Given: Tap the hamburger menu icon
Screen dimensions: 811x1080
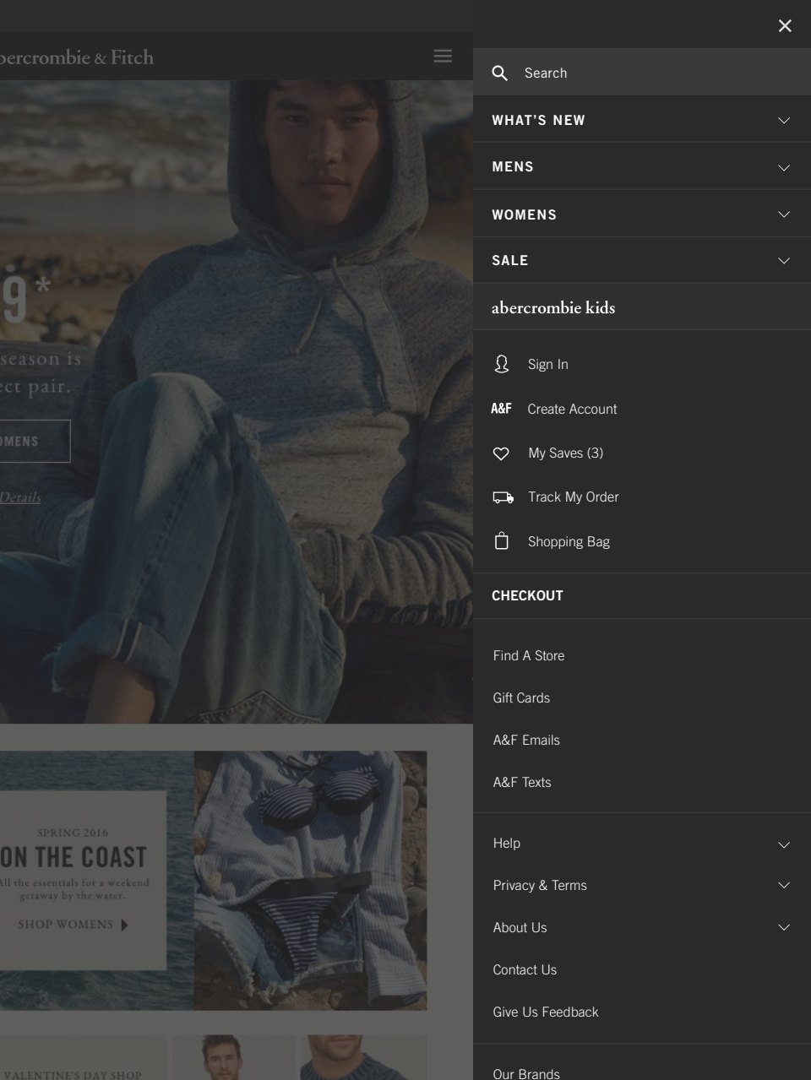Looking at the screenshot, I should [443, 57].
